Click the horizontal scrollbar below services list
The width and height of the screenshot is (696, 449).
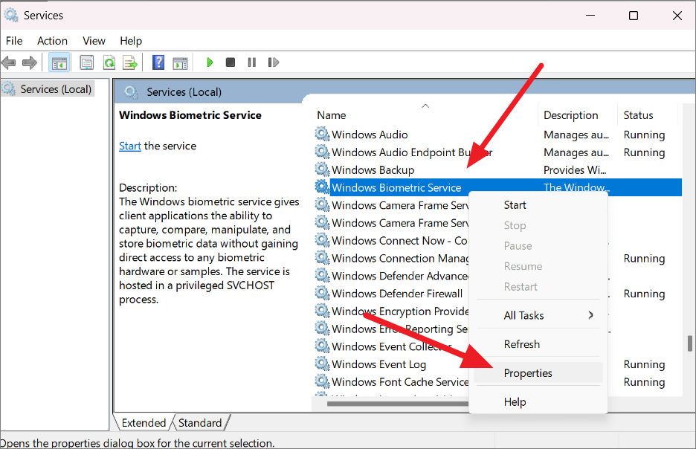[x=398, y=404]
